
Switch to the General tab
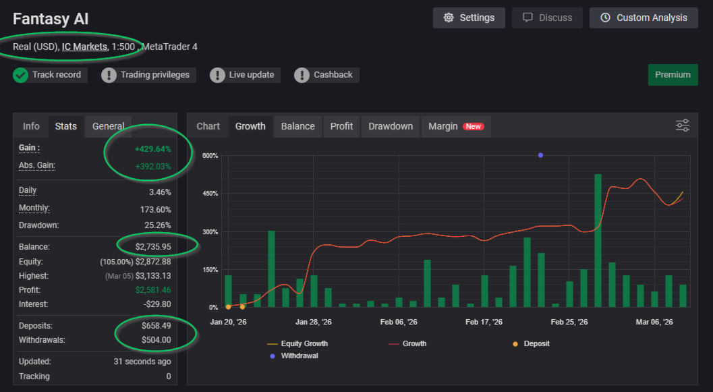click(108, 126)
